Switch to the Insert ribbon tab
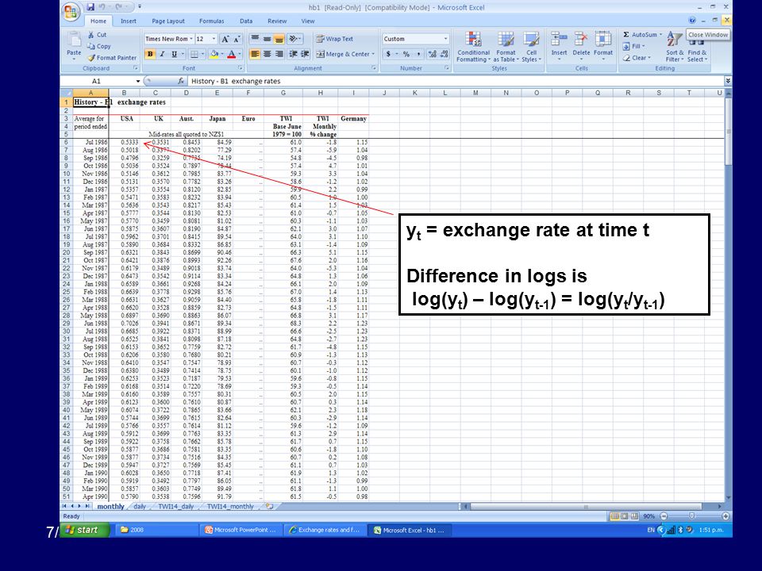The image size is (762, 571). coord(129,21)
